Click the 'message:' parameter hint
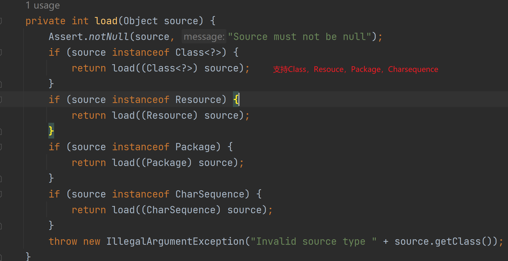508x261 pixels. click(204, 37)
